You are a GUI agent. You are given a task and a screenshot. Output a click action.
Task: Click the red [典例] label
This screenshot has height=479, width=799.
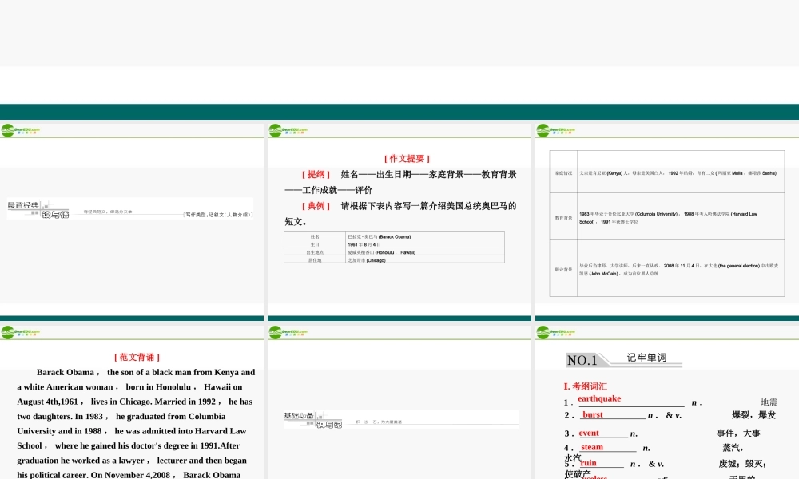pos(316,206)
